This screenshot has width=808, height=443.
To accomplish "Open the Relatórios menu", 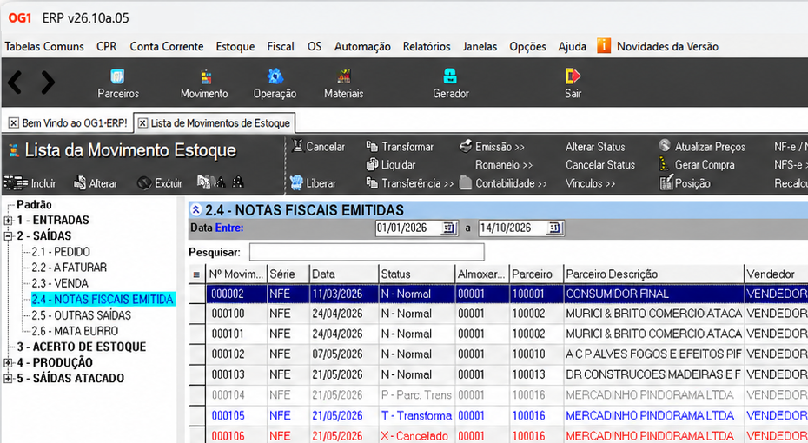I will point(427,46).
